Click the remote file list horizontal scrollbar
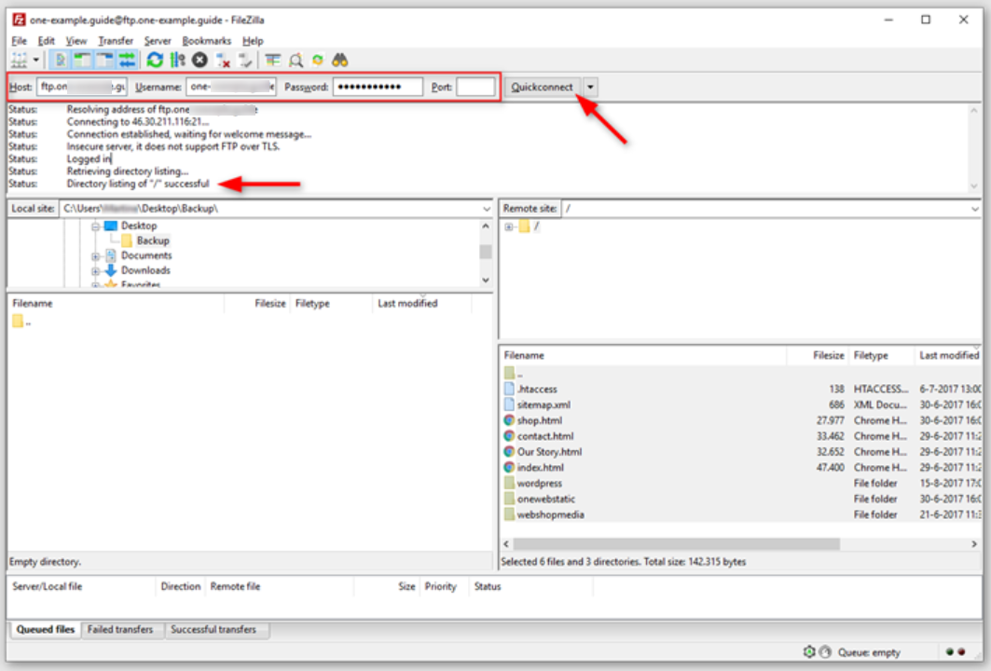 [x=676, y=543]
